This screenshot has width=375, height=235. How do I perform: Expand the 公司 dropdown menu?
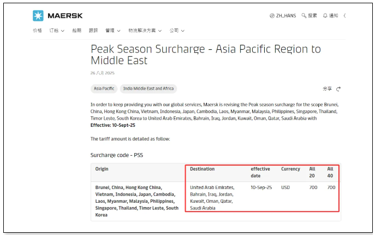177,31
